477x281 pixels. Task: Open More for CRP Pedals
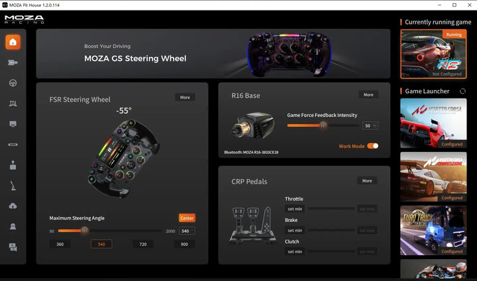[367, 181]
